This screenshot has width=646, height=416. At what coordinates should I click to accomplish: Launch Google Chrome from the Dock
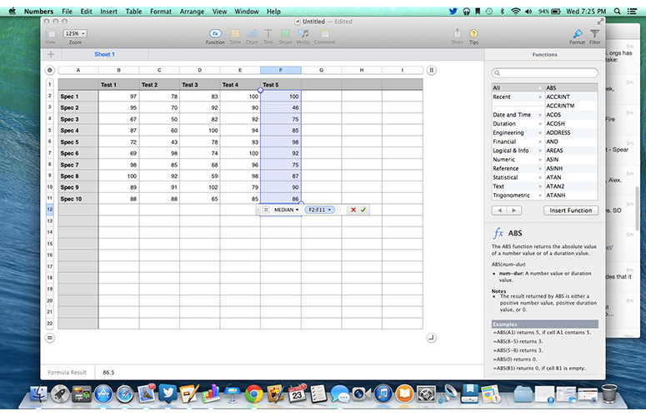click(x=253, y=394)
